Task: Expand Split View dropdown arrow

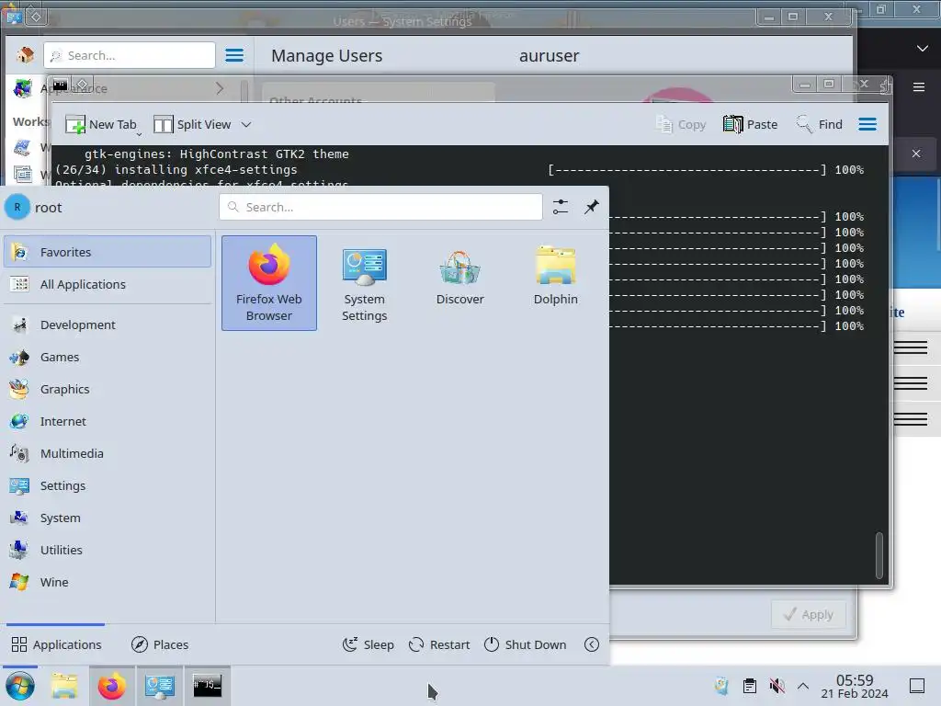Action: click(x=246, y=124)
